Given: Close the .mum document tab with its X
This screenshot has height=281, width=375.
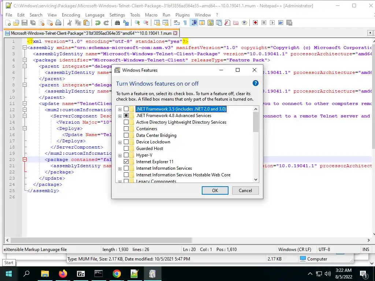Looking at the screenshot, I should point(175,33).
